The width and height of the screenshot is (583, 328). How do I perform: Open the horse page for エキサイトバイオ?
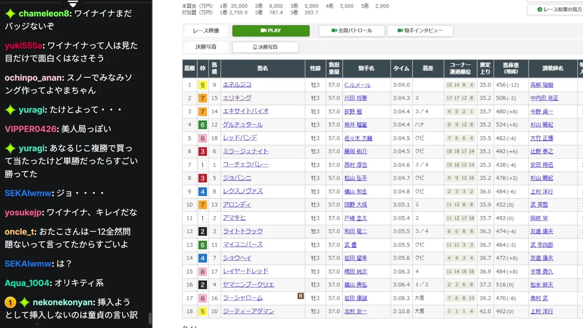pos(245,111)
